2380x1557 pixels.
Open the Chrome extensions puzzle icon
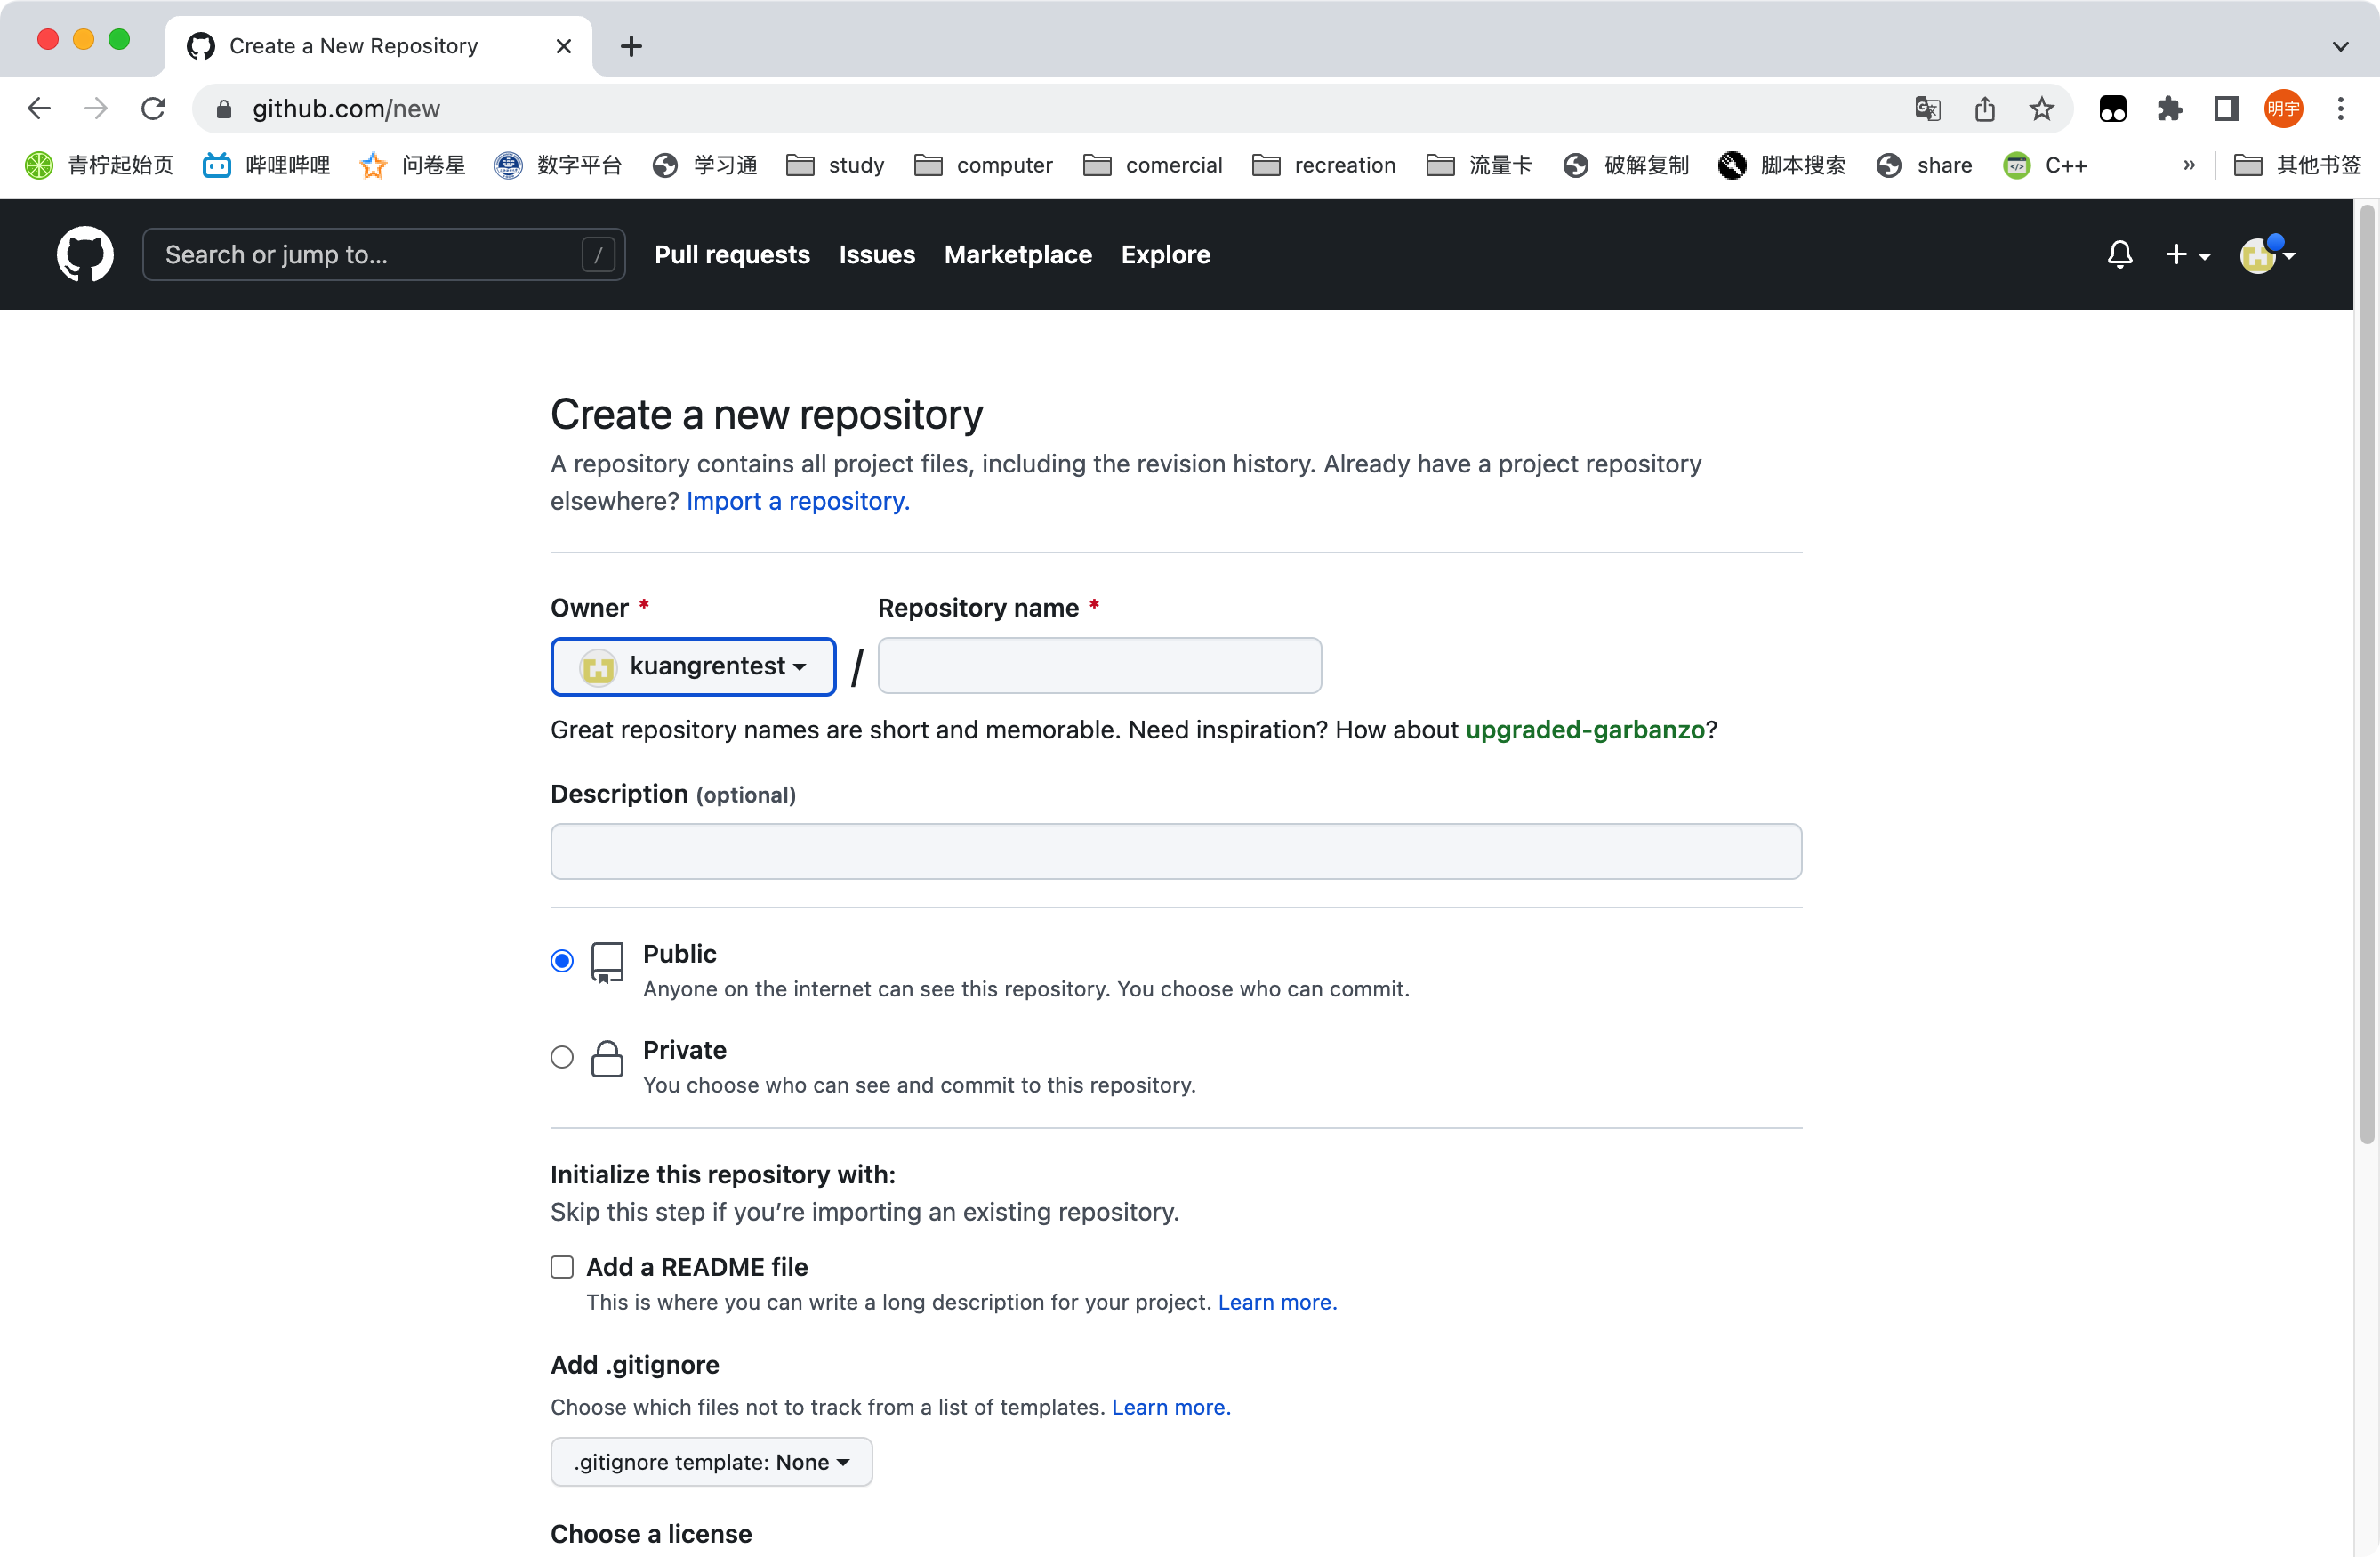(2169, 108)
